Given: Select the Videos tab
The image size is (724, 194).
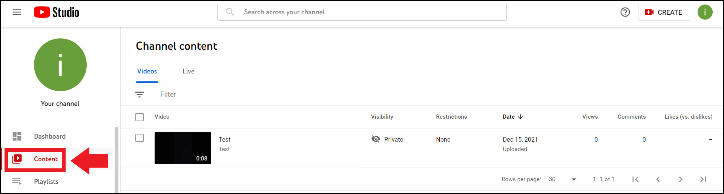Looking at the screenshot, I should click(x=147, y=71).
